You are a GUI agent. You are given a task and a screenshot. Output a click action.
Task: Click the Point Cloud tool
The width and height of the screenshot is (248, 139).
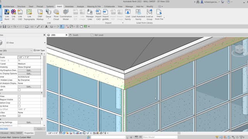click(56, 15)
